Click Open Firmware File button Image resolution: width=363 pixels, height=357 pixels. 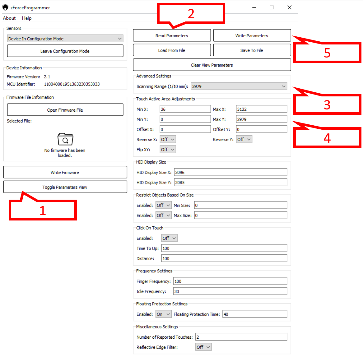[x=65, y=110]
